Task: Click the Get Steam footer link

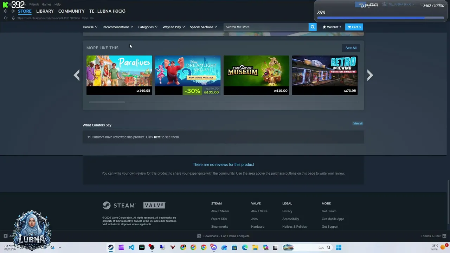Action: pyautogui.click(x=329, y=211)
